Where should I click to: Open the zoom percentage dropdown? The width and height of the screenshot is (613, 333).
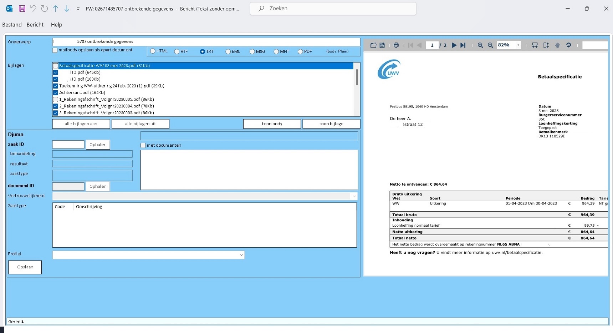click(518, 45)
